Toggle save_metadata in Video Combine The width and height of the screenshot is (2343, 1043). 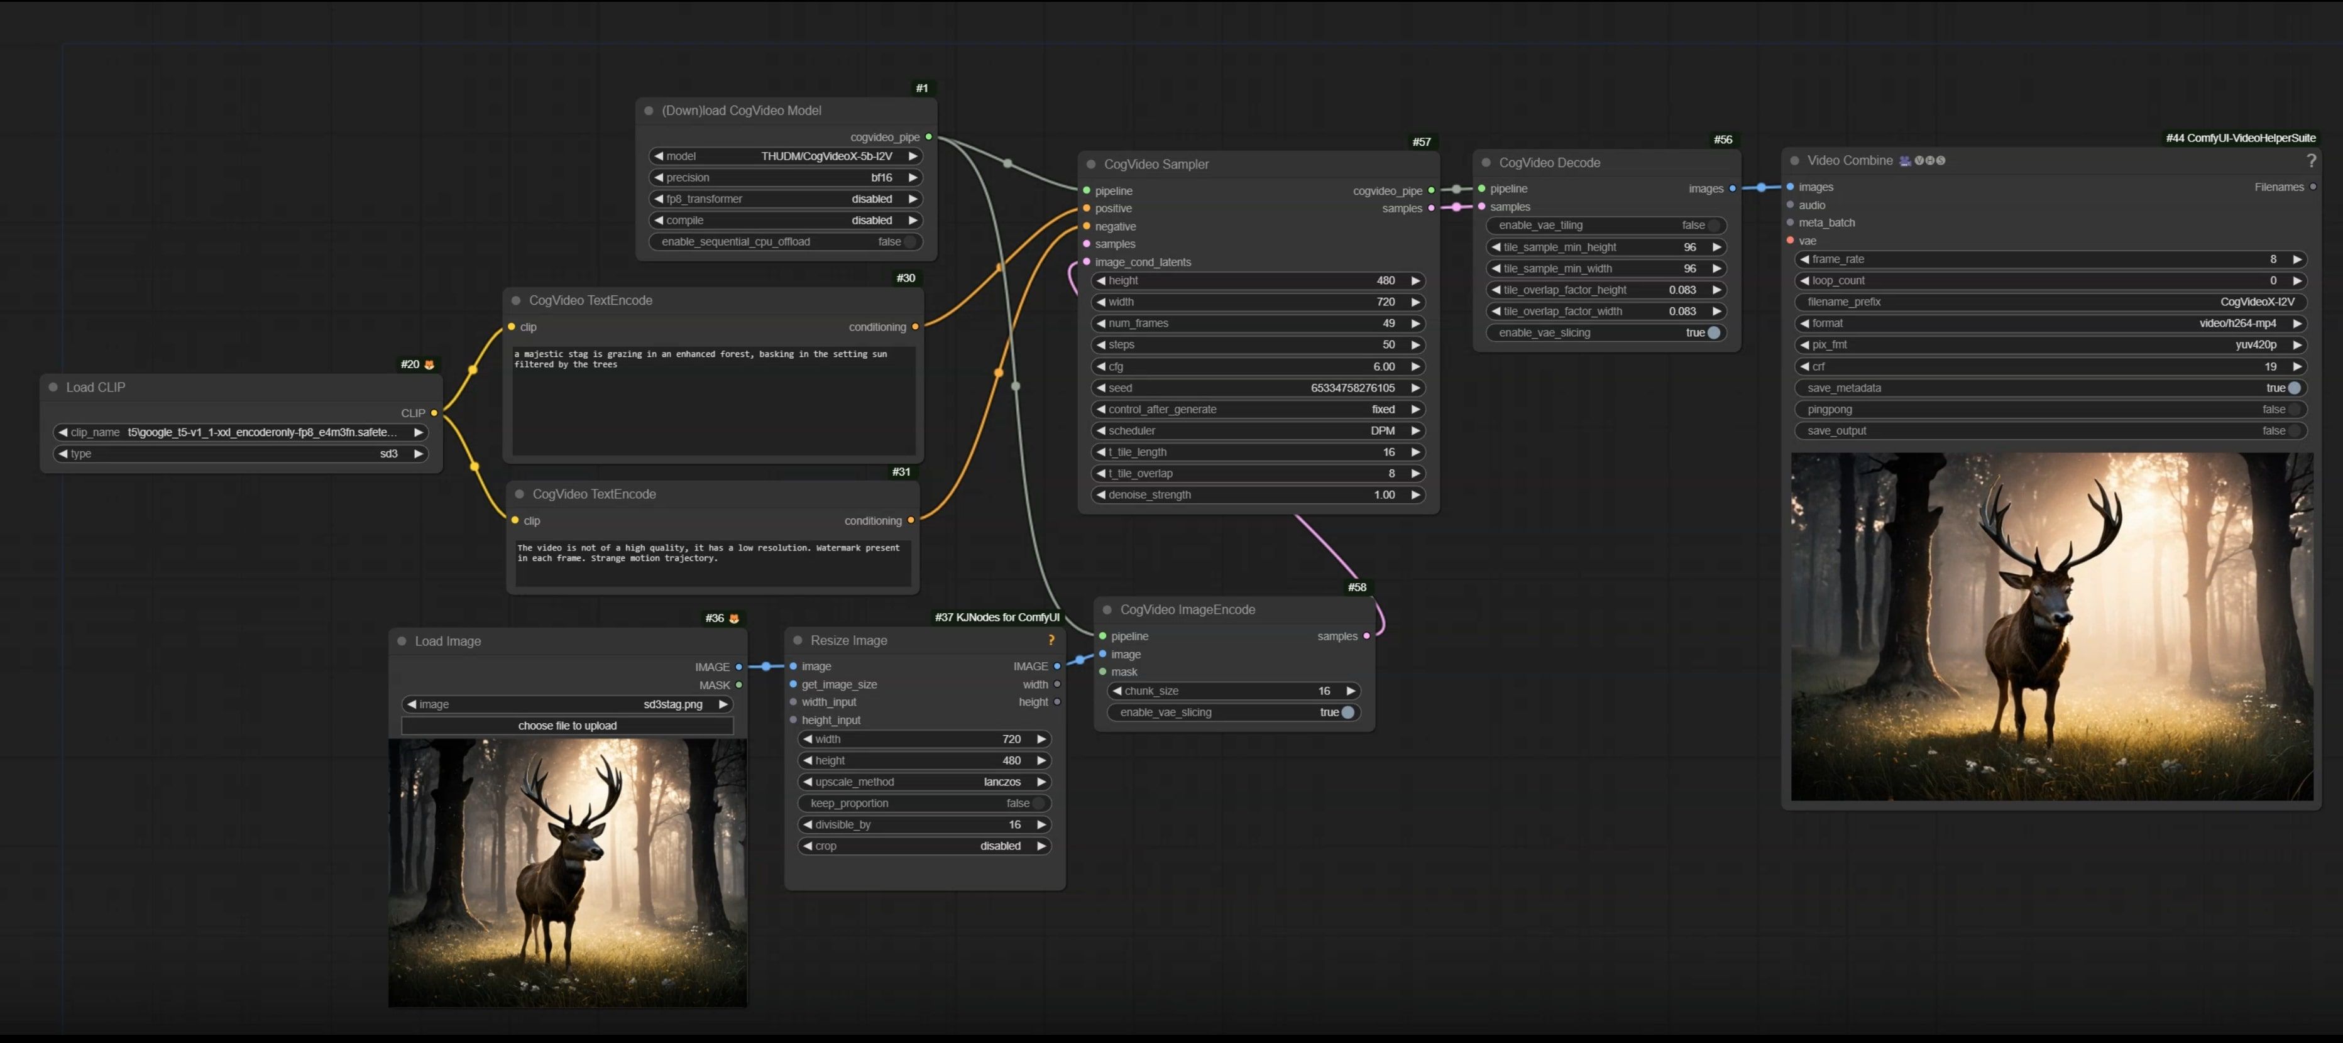click(x=2050, y=388)
